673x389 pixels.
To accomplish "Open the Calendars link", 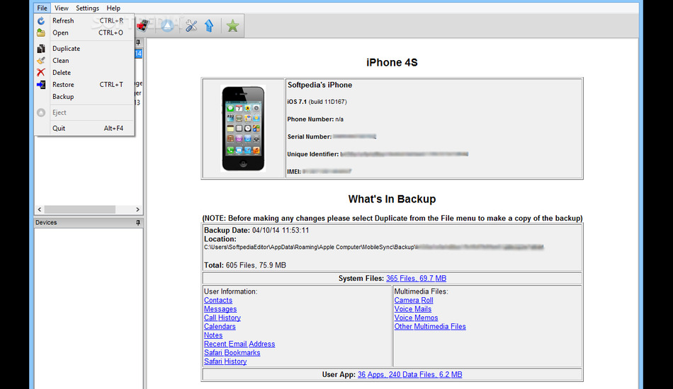I will coord(220,327).
